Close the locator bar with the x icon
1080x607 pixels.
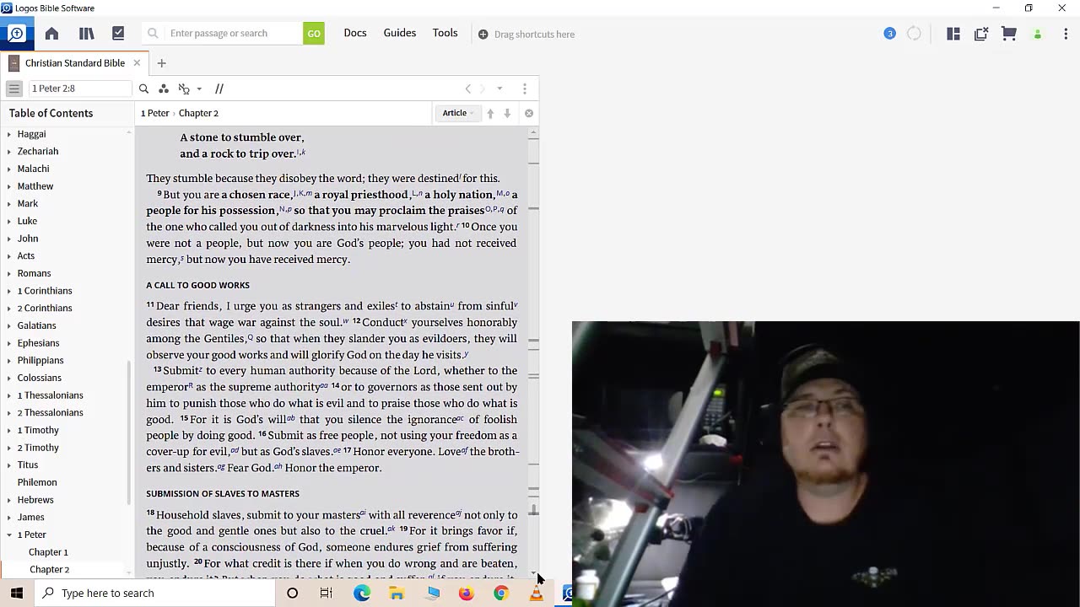(x=529, y=113)
